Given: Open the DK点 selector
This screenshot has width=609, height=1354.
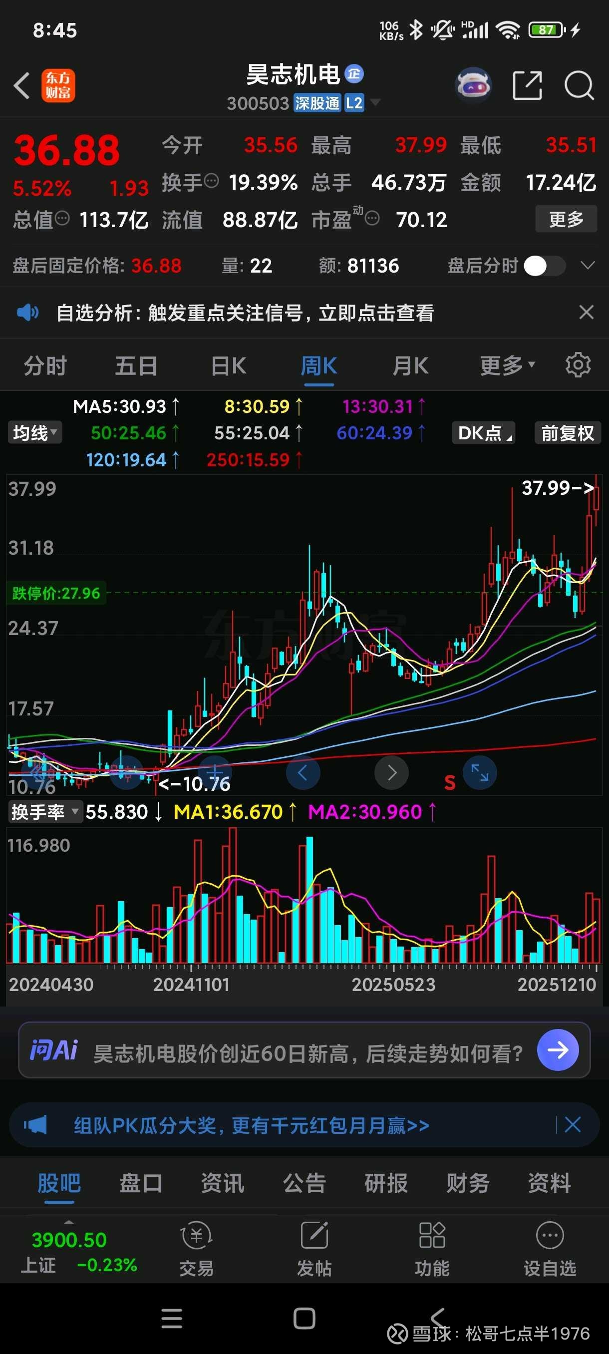Looking at the screenshot, I should 483,432.
